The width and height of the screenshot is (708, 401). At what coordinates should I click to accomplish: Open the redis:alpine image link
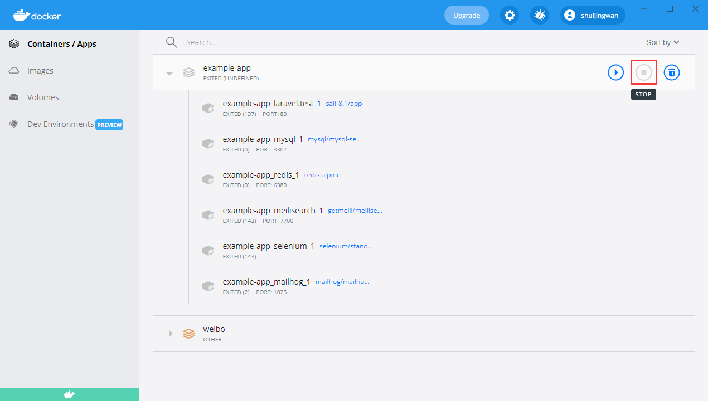[x=322, y=175]
